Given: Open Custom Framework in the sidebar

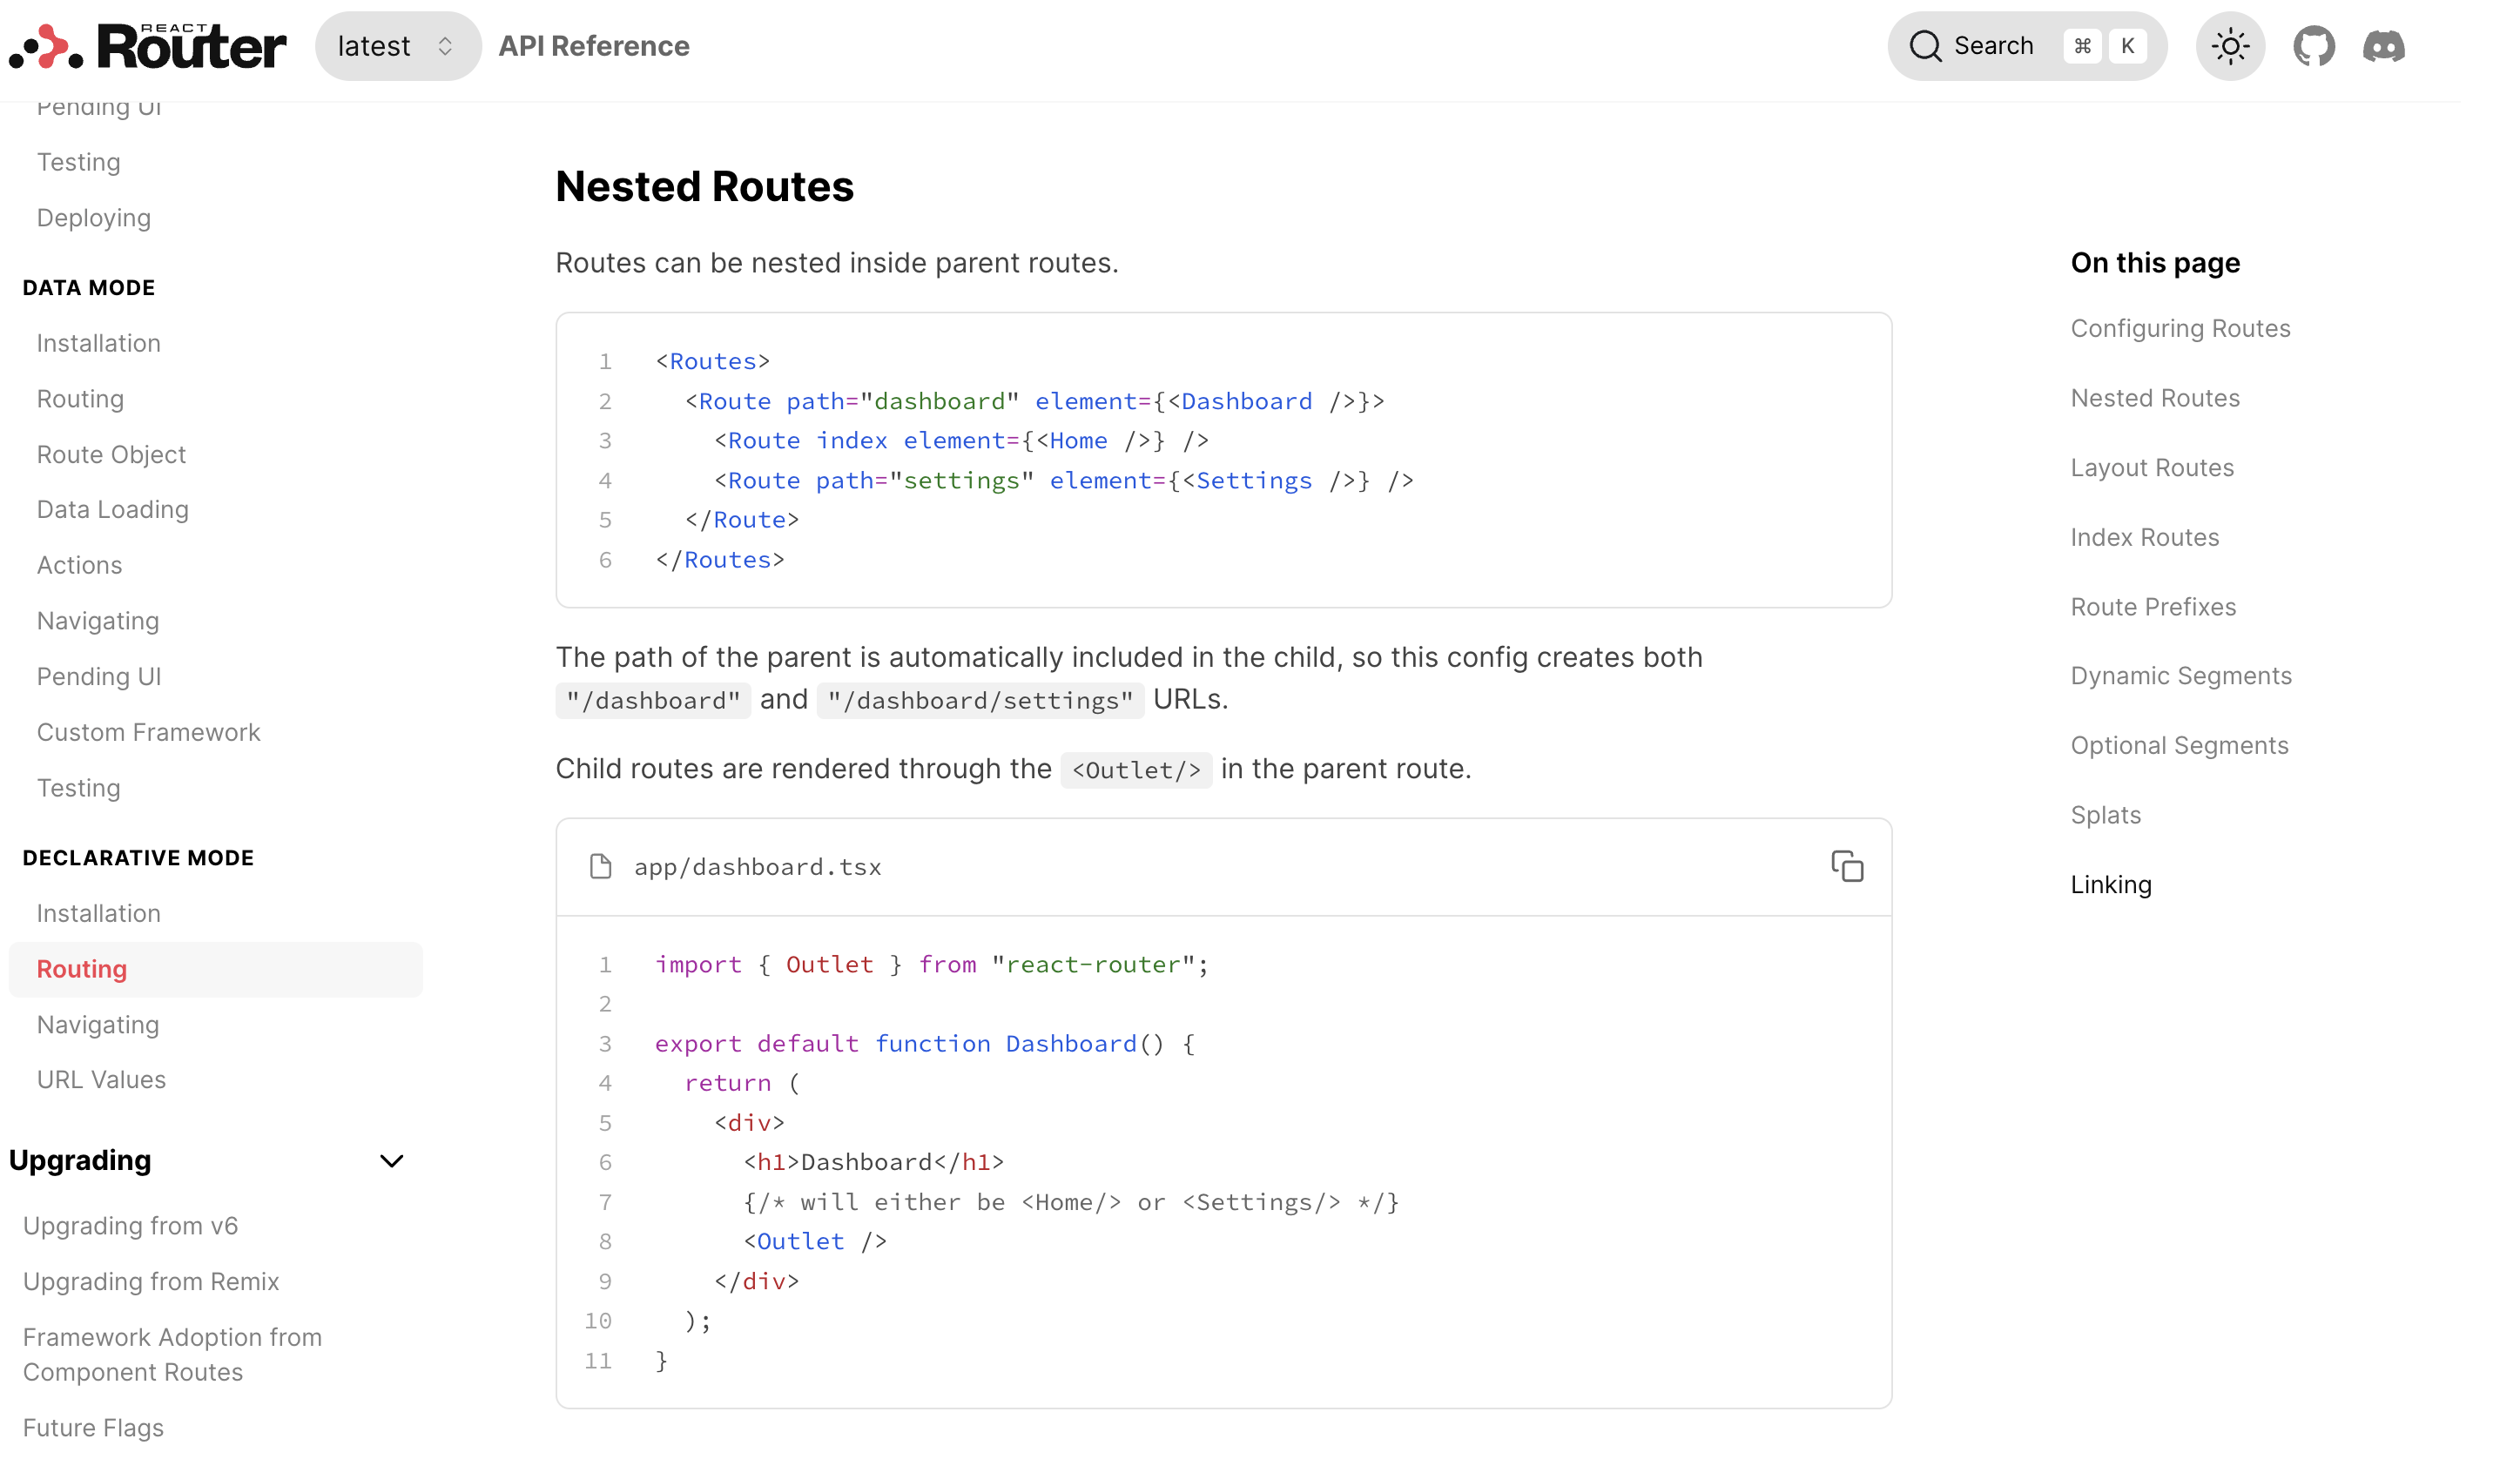Looking at the screenshot, I should pos(148,732).
